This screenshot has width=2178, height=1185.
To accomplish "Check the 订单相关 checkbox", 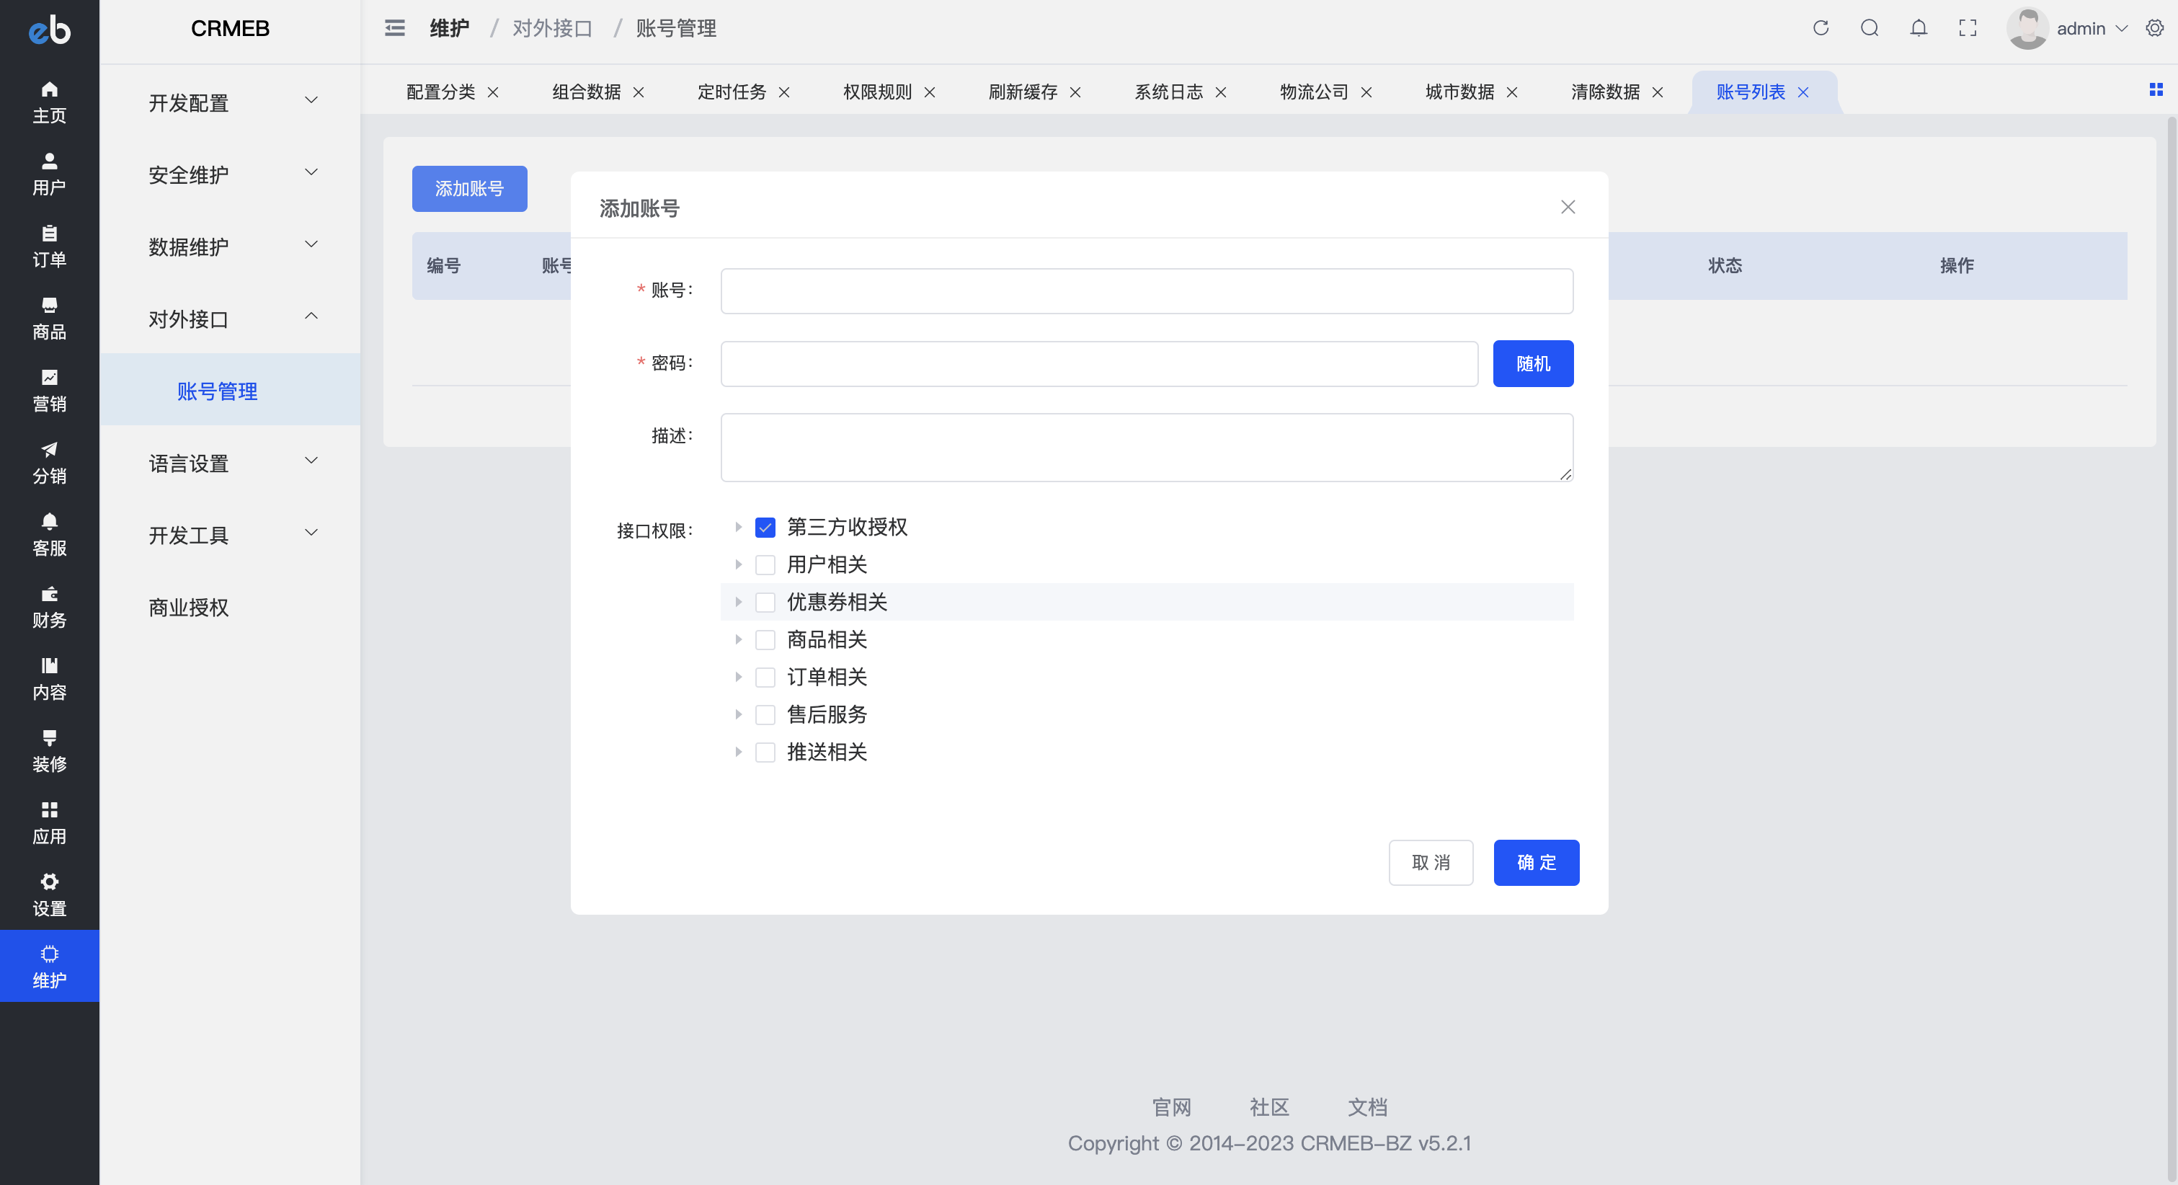I will pos(765,677).
